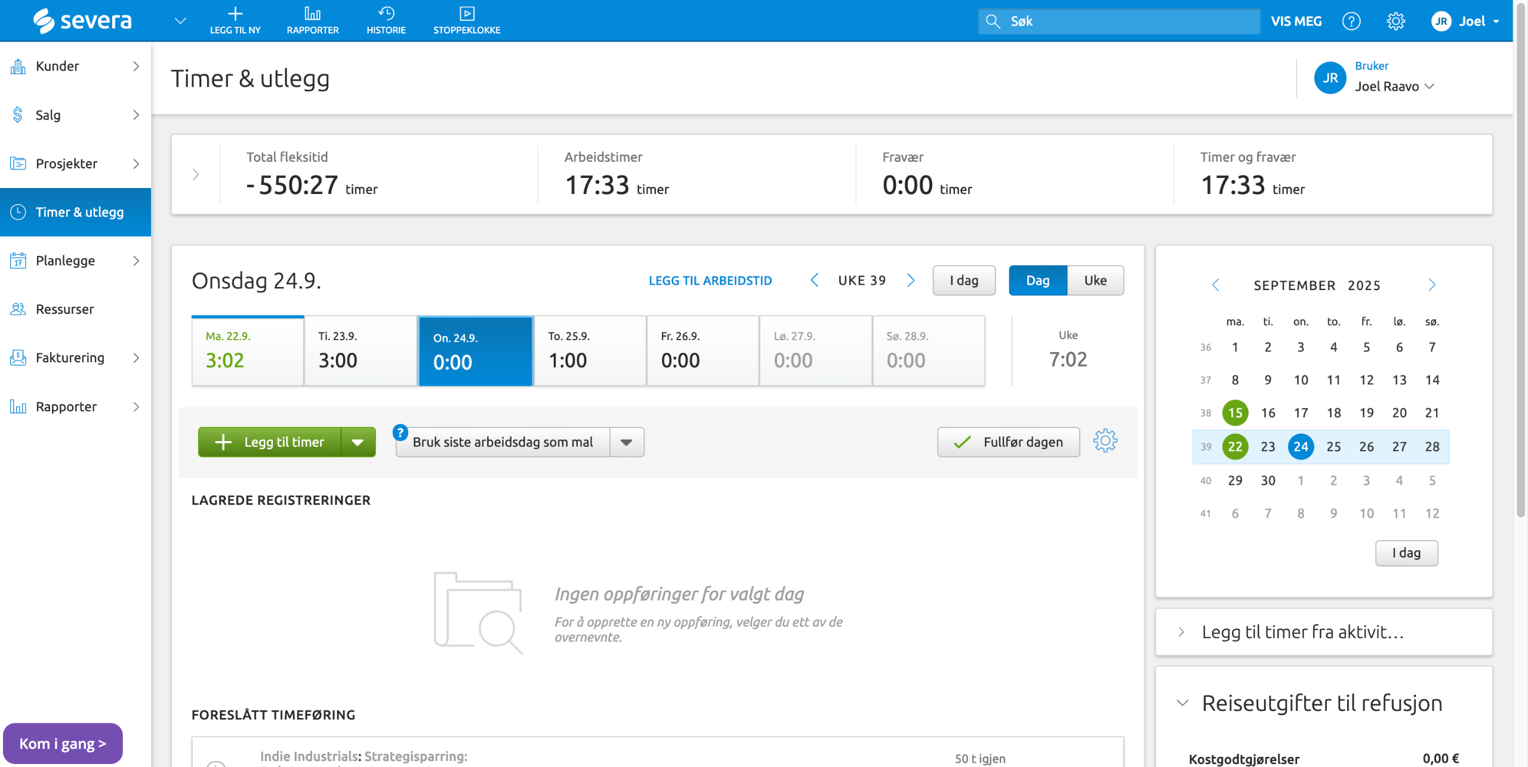This screenshot has width=1528, height=767.
Task: Open Legg til timer dropdown arrow
Action: (358, 442)
